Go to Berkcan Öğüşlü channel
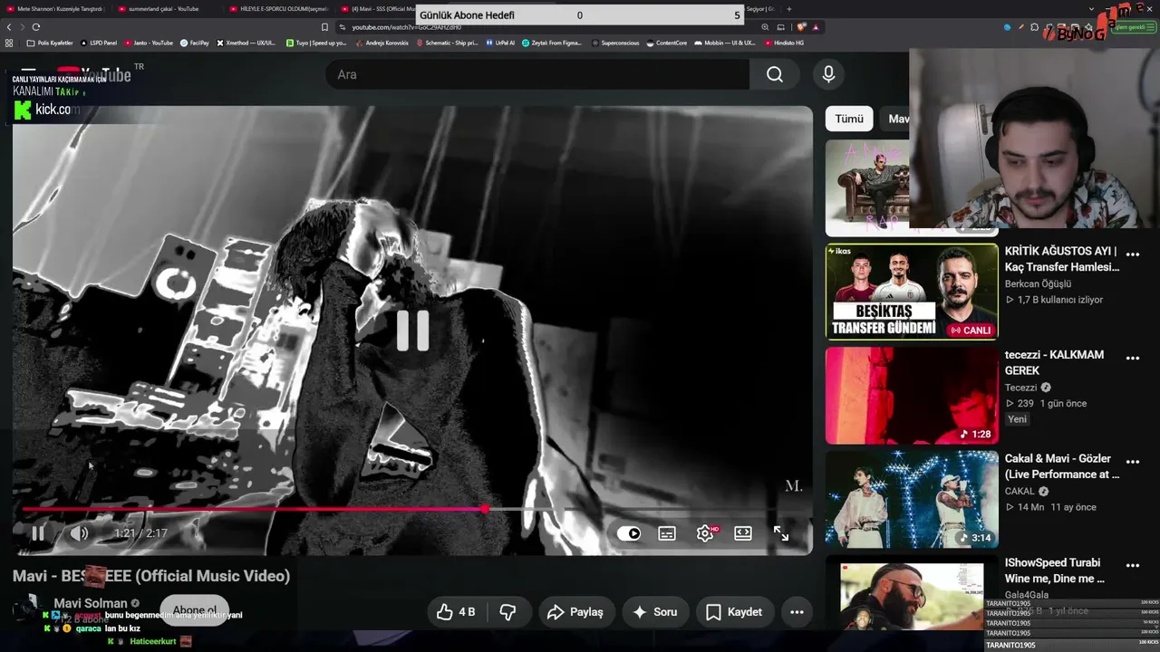The image size is (1160, 652). click(x=1038, y=284)
